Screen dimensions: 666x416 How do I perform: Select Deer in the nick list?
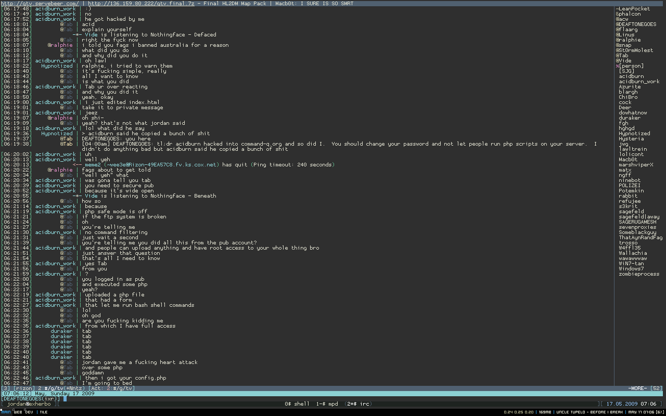pos(625,108)
